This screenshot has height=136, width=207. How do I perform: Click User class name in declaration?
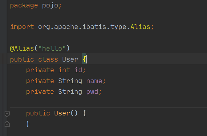pos(70,59)
